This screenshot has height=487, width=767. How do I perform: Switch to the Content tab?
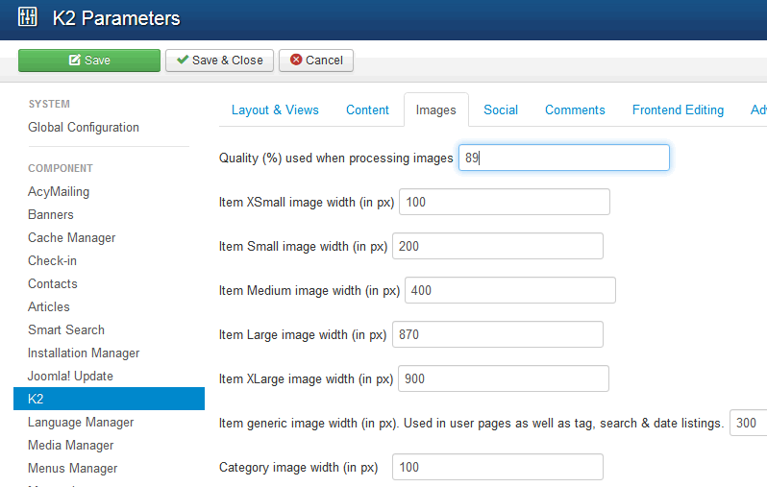pos(367,110)
